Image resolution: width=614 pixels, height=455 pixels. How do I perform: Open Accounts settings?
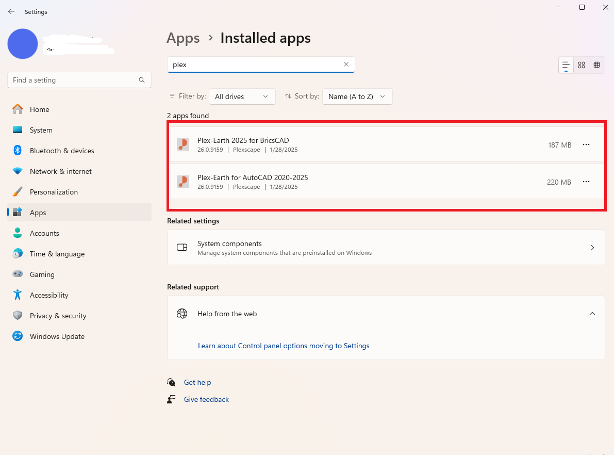coord(79,233)
